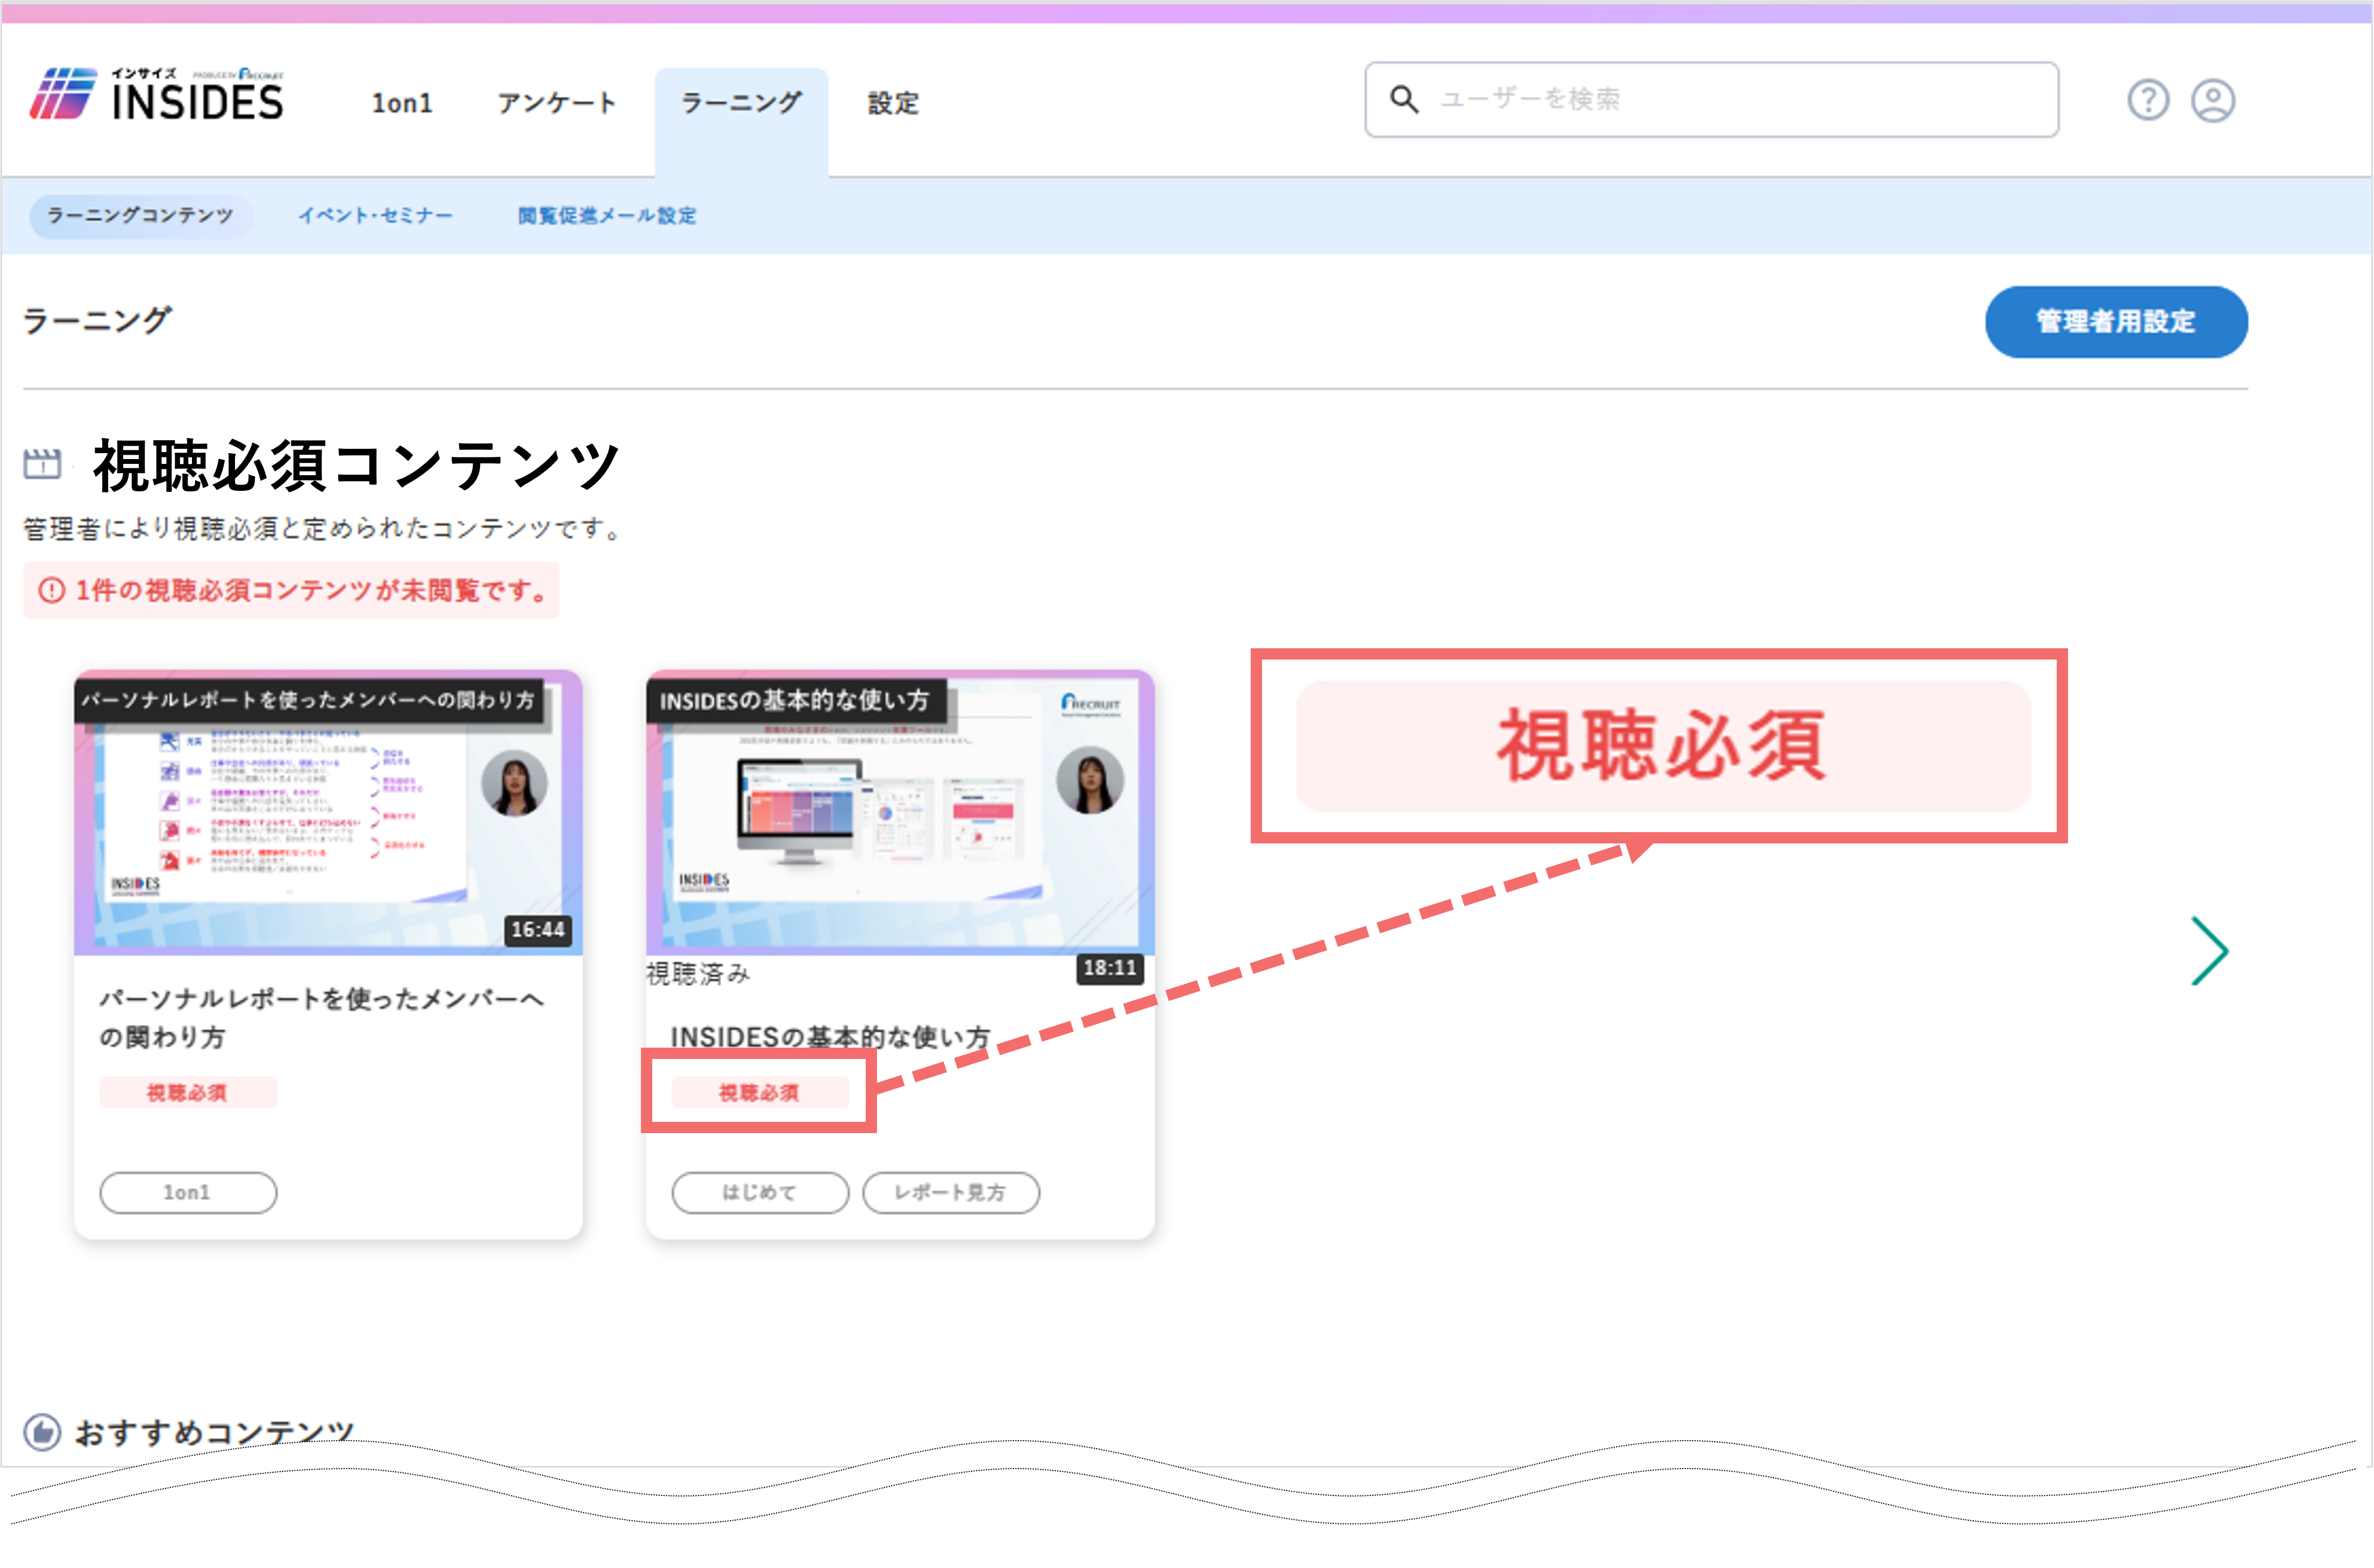Focus the ユーザーを検索 search field
The width and height of the screenshot is (2374, 1568).
point(1710,99)
